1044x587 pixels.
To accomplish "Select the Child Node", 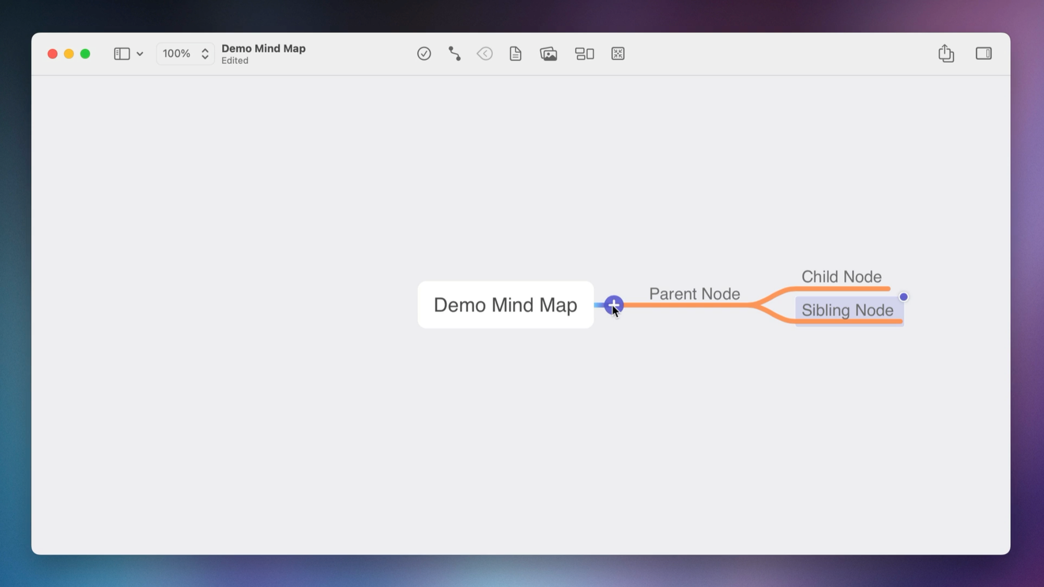I will click(x=841, y=277).
